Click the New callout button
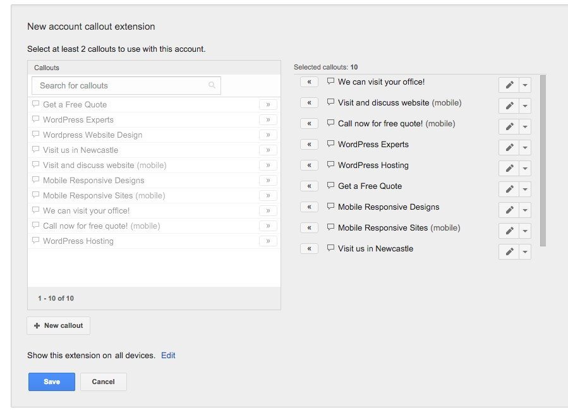 point(58,325)
